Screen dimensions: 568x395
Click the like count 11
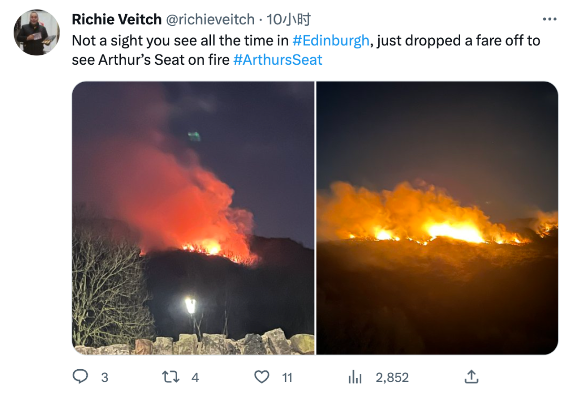pyautogui.click(x=287, y=378)
